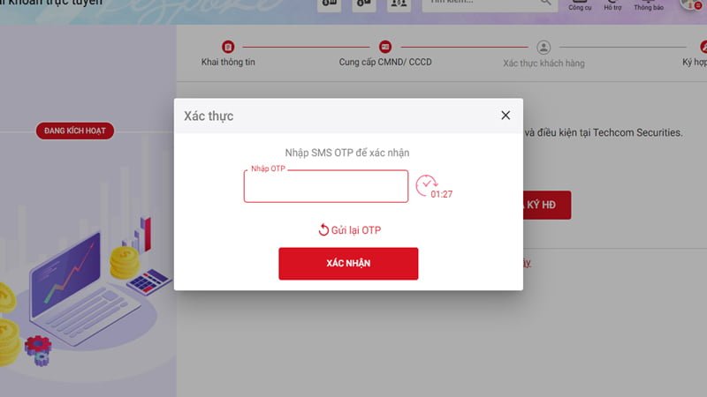The image size is (707, 397).
Task: Open Thông báo notifications
Action: click(x=649, y=5)
